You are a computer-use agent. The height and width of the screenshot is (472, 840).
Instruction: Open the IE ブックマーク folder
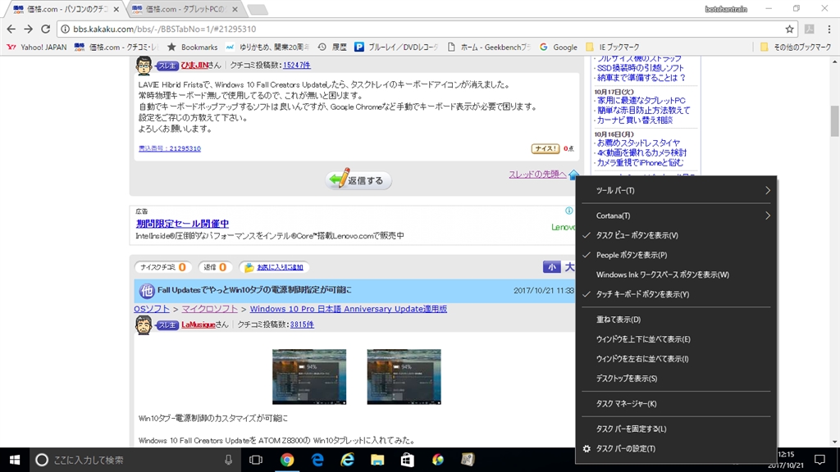(x=612, y=47)
